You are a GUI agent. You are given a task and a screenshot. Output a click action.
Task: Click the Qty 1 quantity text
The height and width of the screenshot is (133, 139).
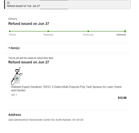(14, 95)
